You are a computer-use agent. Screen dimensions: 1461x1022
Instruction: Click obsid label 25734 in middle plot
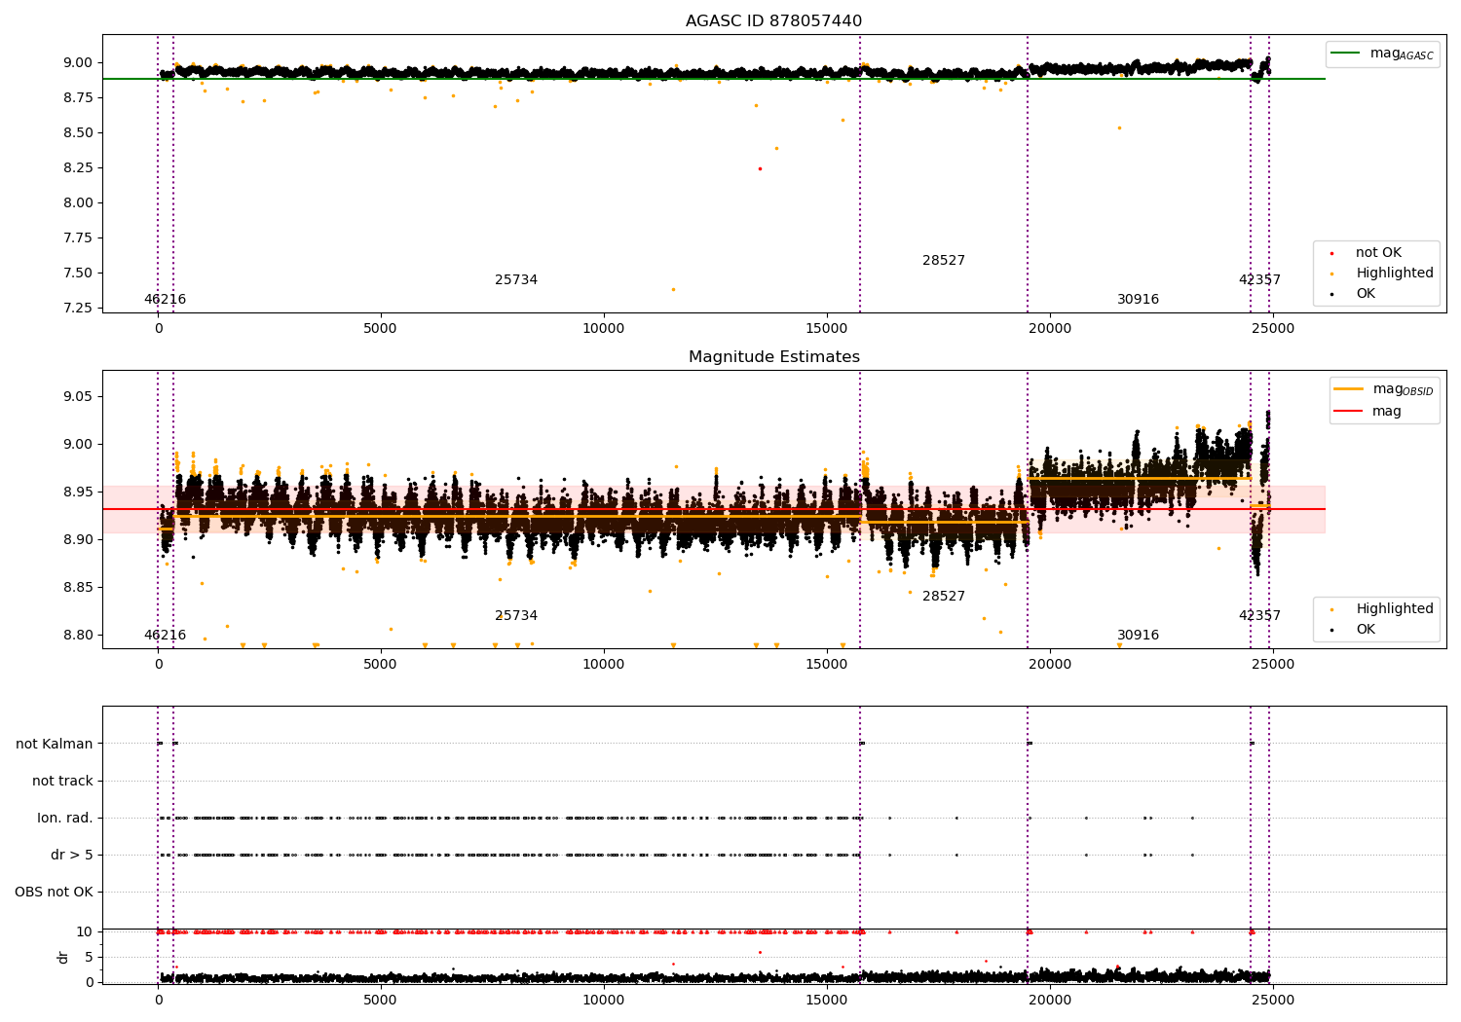[516, 616]
